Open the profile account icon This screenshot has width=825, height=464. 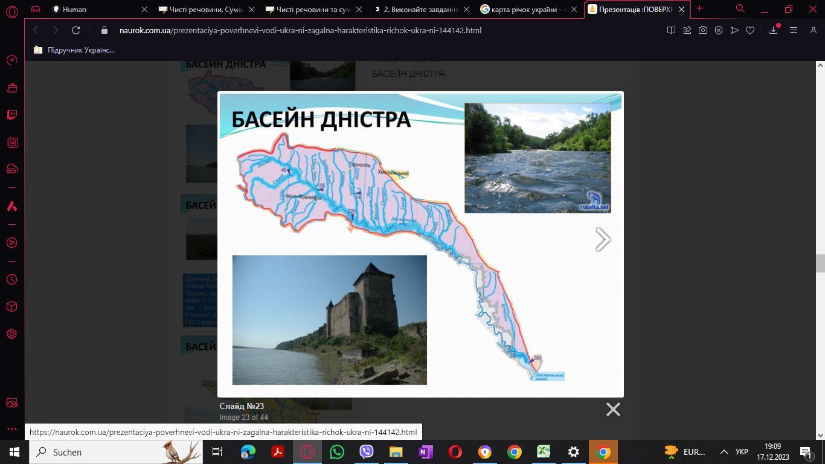tap(813, 30)
